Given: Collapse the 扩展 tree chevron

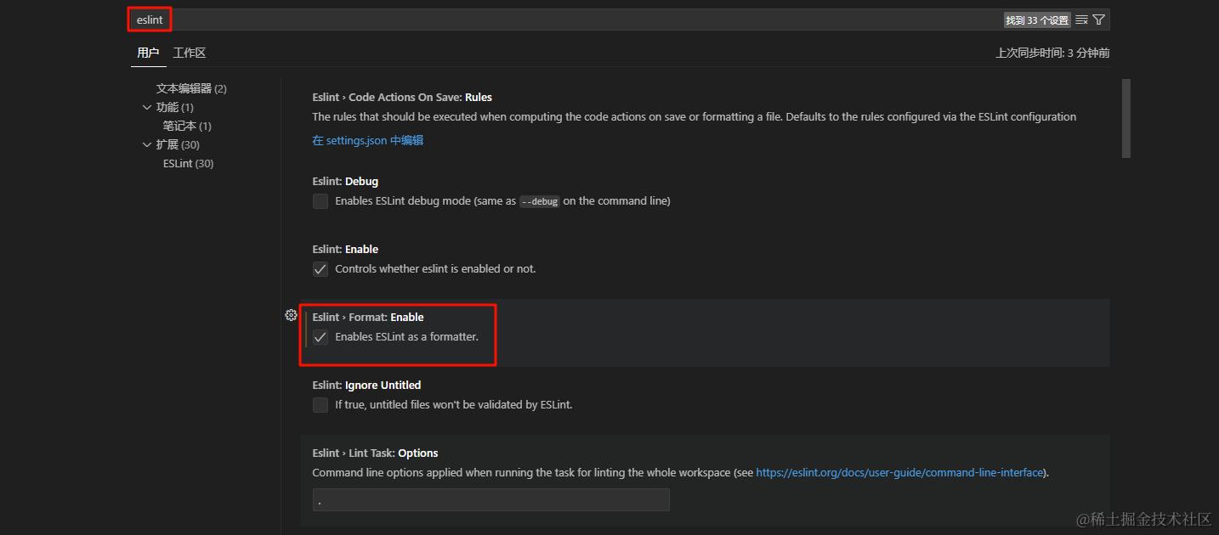Looking at the screenshot, I should (147, 144).
